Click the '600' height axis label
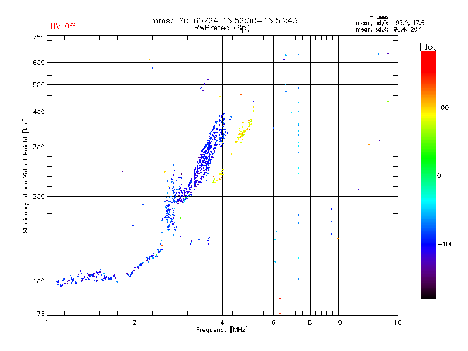Viewport: 468px width, 351px height. pyautogui.click(x=39, y=63)
